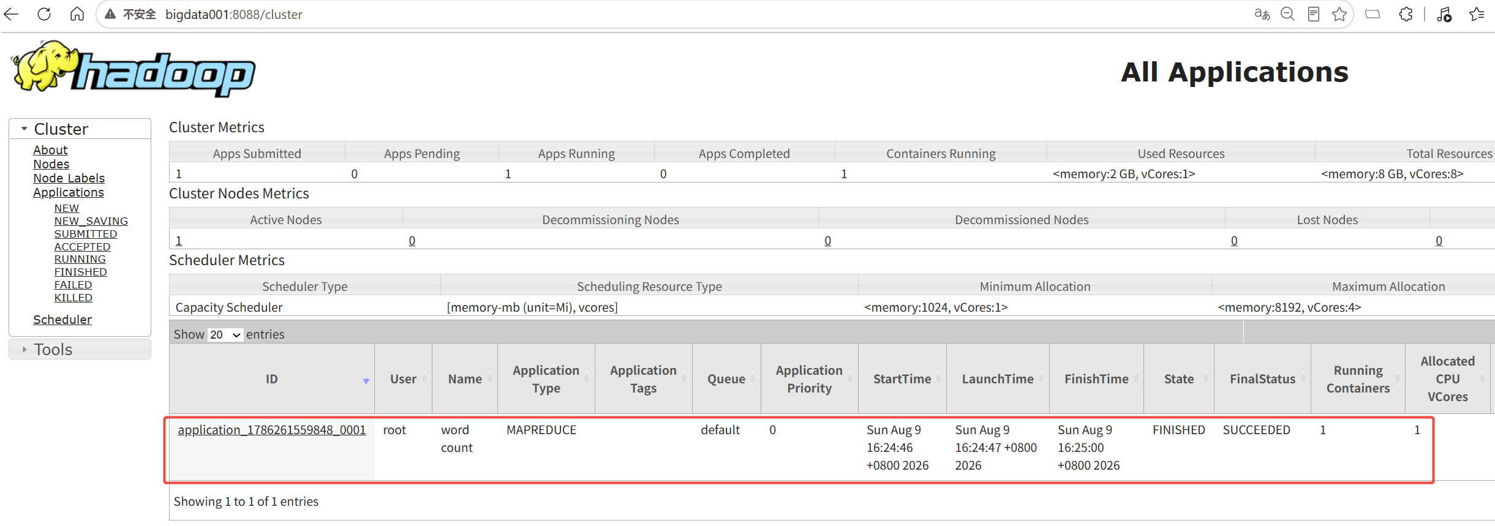Filter applications by FAILED state
The image size is (1495, 526).
pyautogui.click(x=73, y=285)
